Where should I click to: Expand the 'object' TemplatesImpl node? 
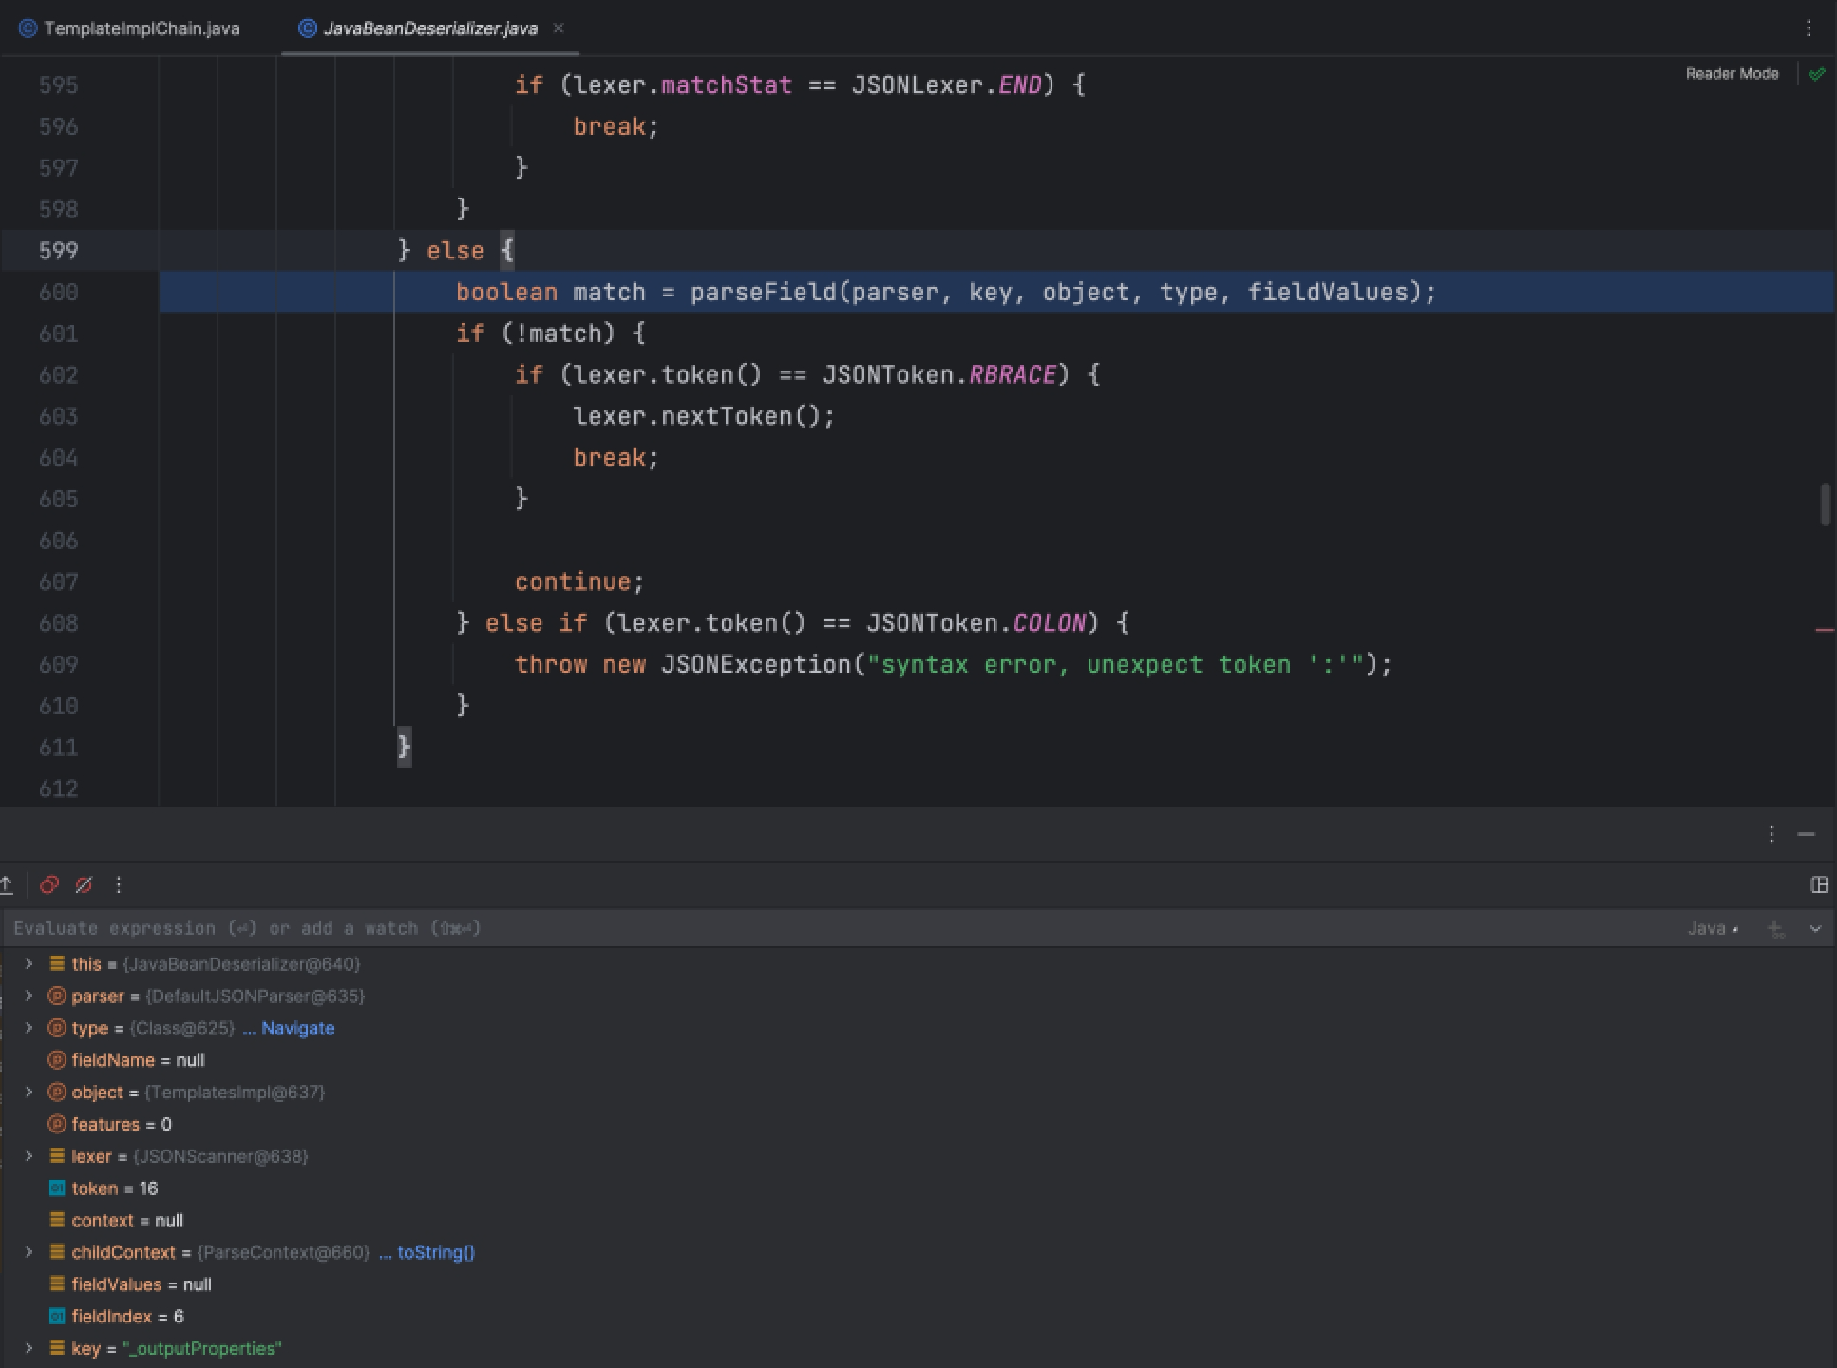[28, 1092]
